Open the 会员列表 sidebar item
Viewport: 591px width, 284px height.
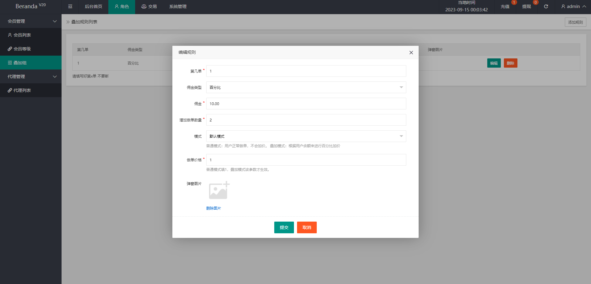(22, 35)
